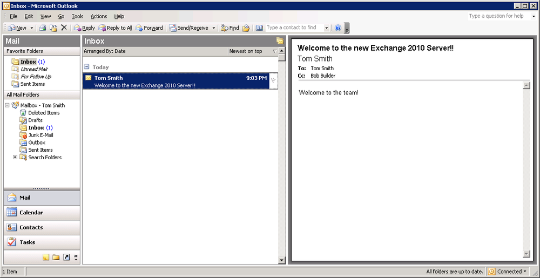540x278 pixels.
Task: Reply to the selected message
Action: [84, 28]
